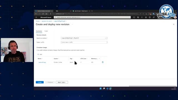Open the container name link in the table
This screenshot has width=178, height=100.
(42, 62)
